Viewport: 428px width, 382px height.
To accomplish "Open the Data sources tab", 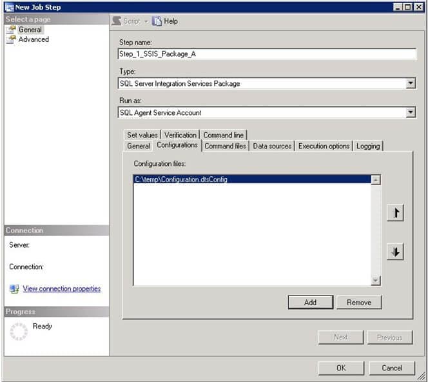I will (x=272, y=146).
